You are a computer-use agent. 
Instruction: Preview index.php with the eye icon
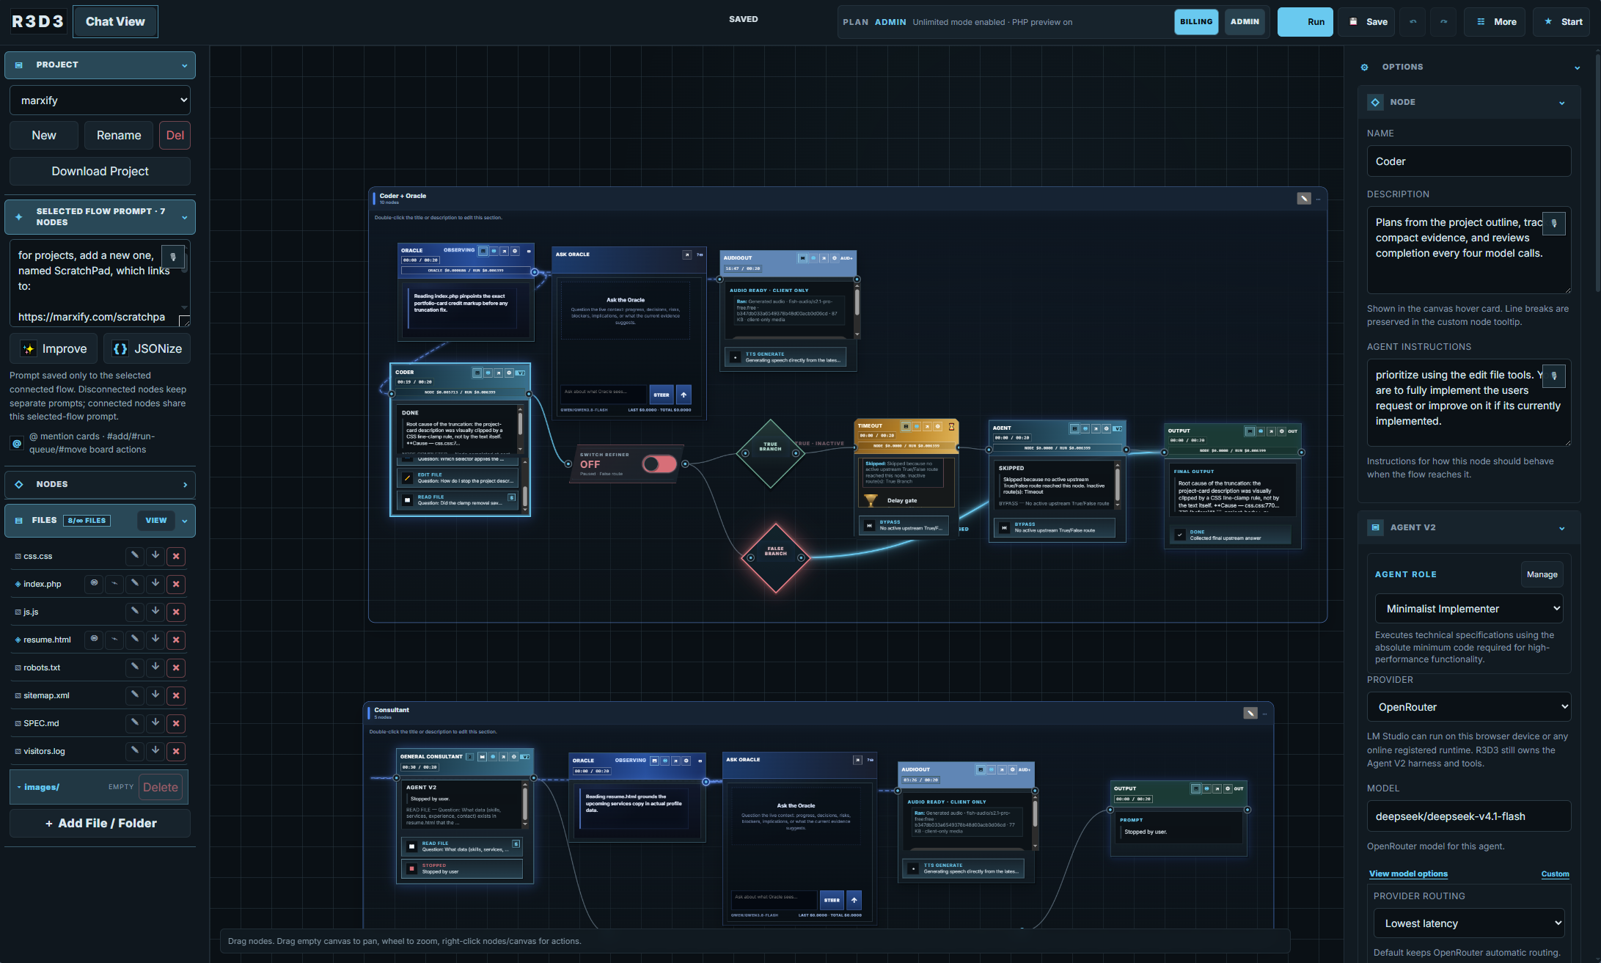coord(94,584)
